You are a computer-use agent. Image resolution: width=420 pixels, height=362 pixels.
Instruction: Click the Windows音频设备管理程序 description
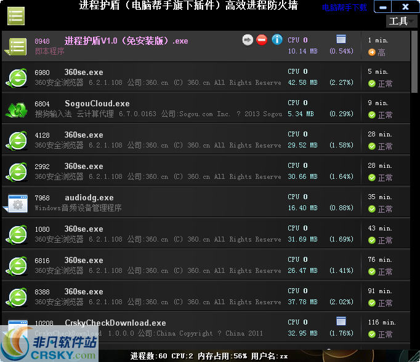tap(78, 208)
